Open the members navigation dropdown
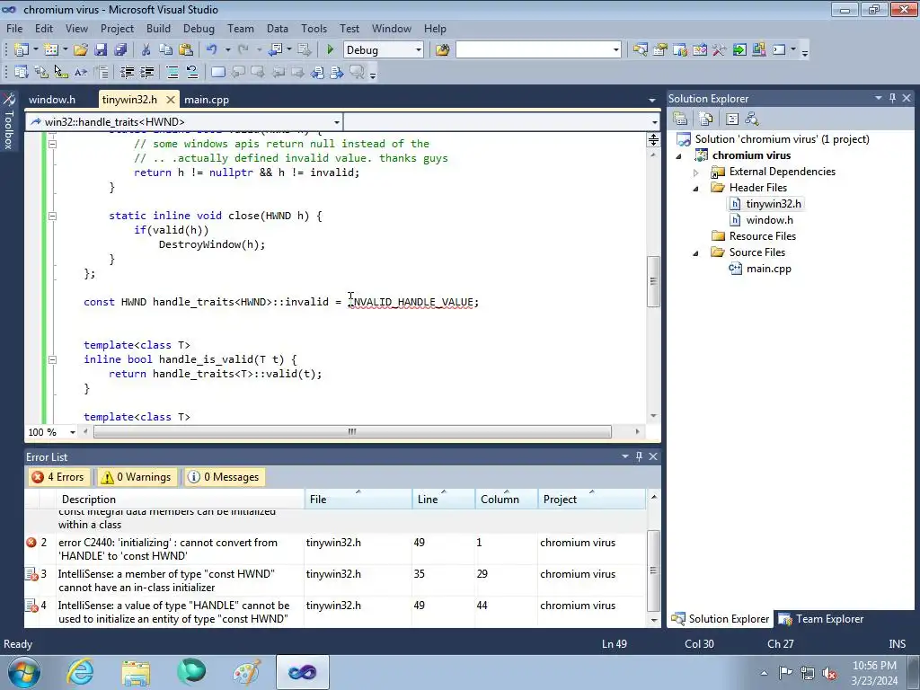 click(654, 122)
